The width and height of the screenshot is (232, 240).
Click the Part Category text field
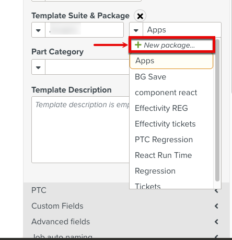click(x=87, y=67)
